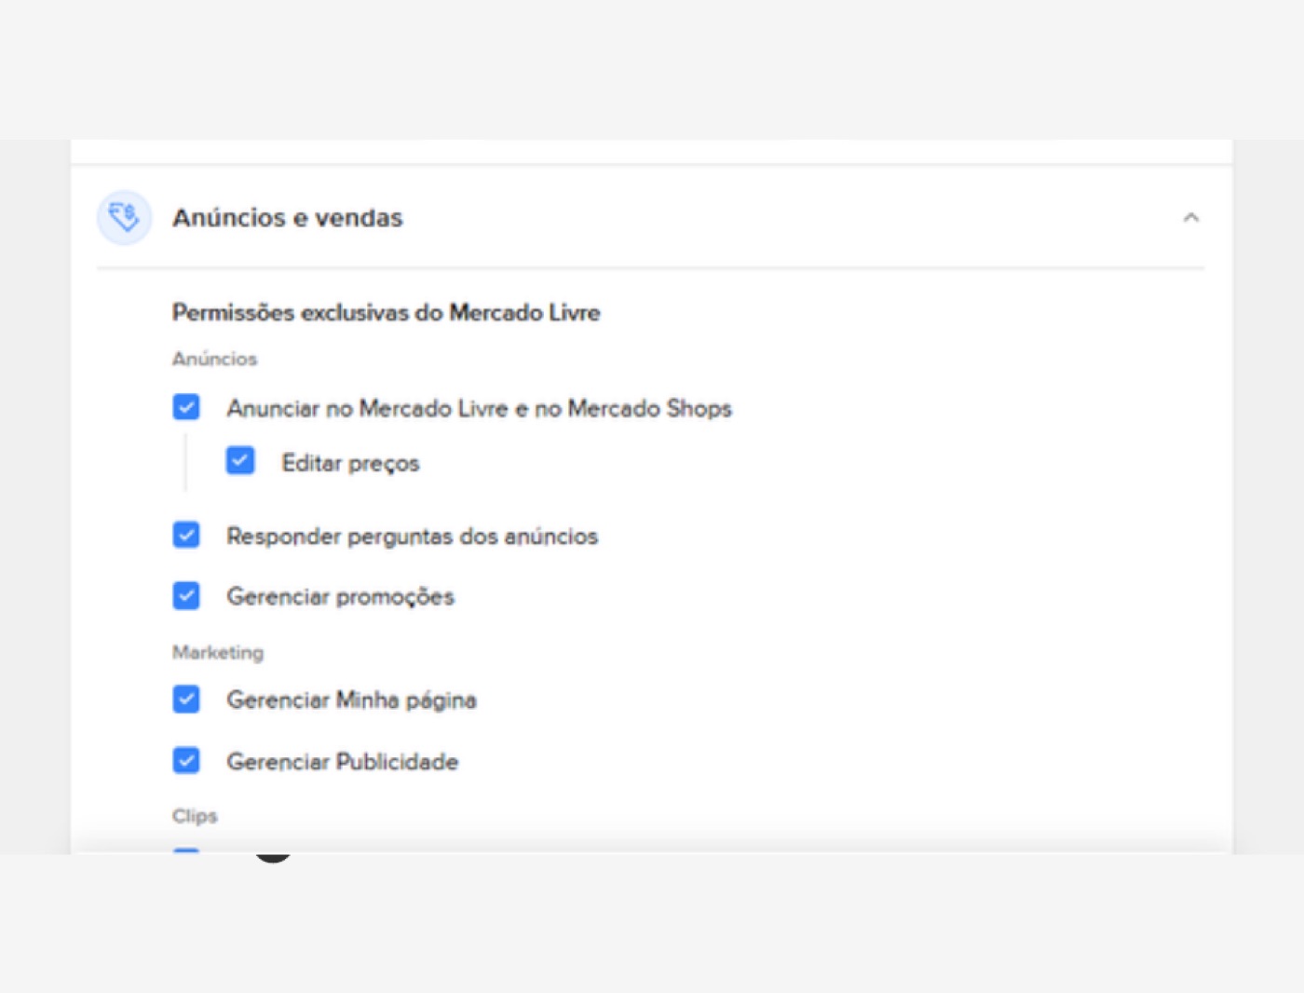Image resolution: width=1304 pixels, height=993 pixels.
Task: Click the Gerenciar Minha página label
Action: [352, 701]
